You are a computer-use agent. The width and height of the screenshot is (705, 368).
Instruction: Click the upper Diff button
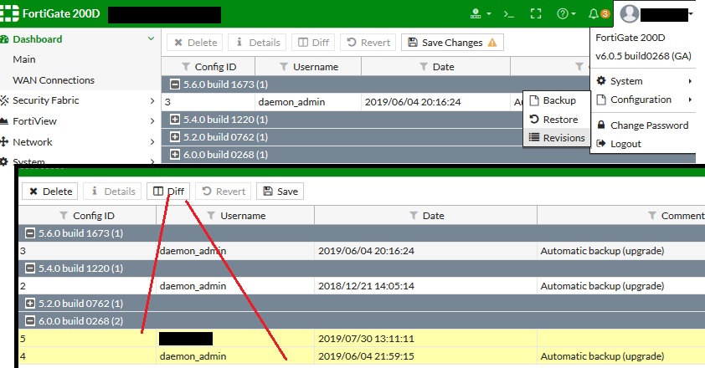313,43
